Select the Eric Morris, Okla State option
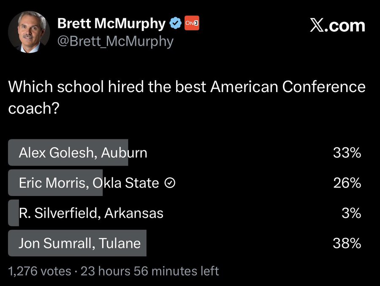The height and width of the screenshot is (286, 380). coord(89,183)
